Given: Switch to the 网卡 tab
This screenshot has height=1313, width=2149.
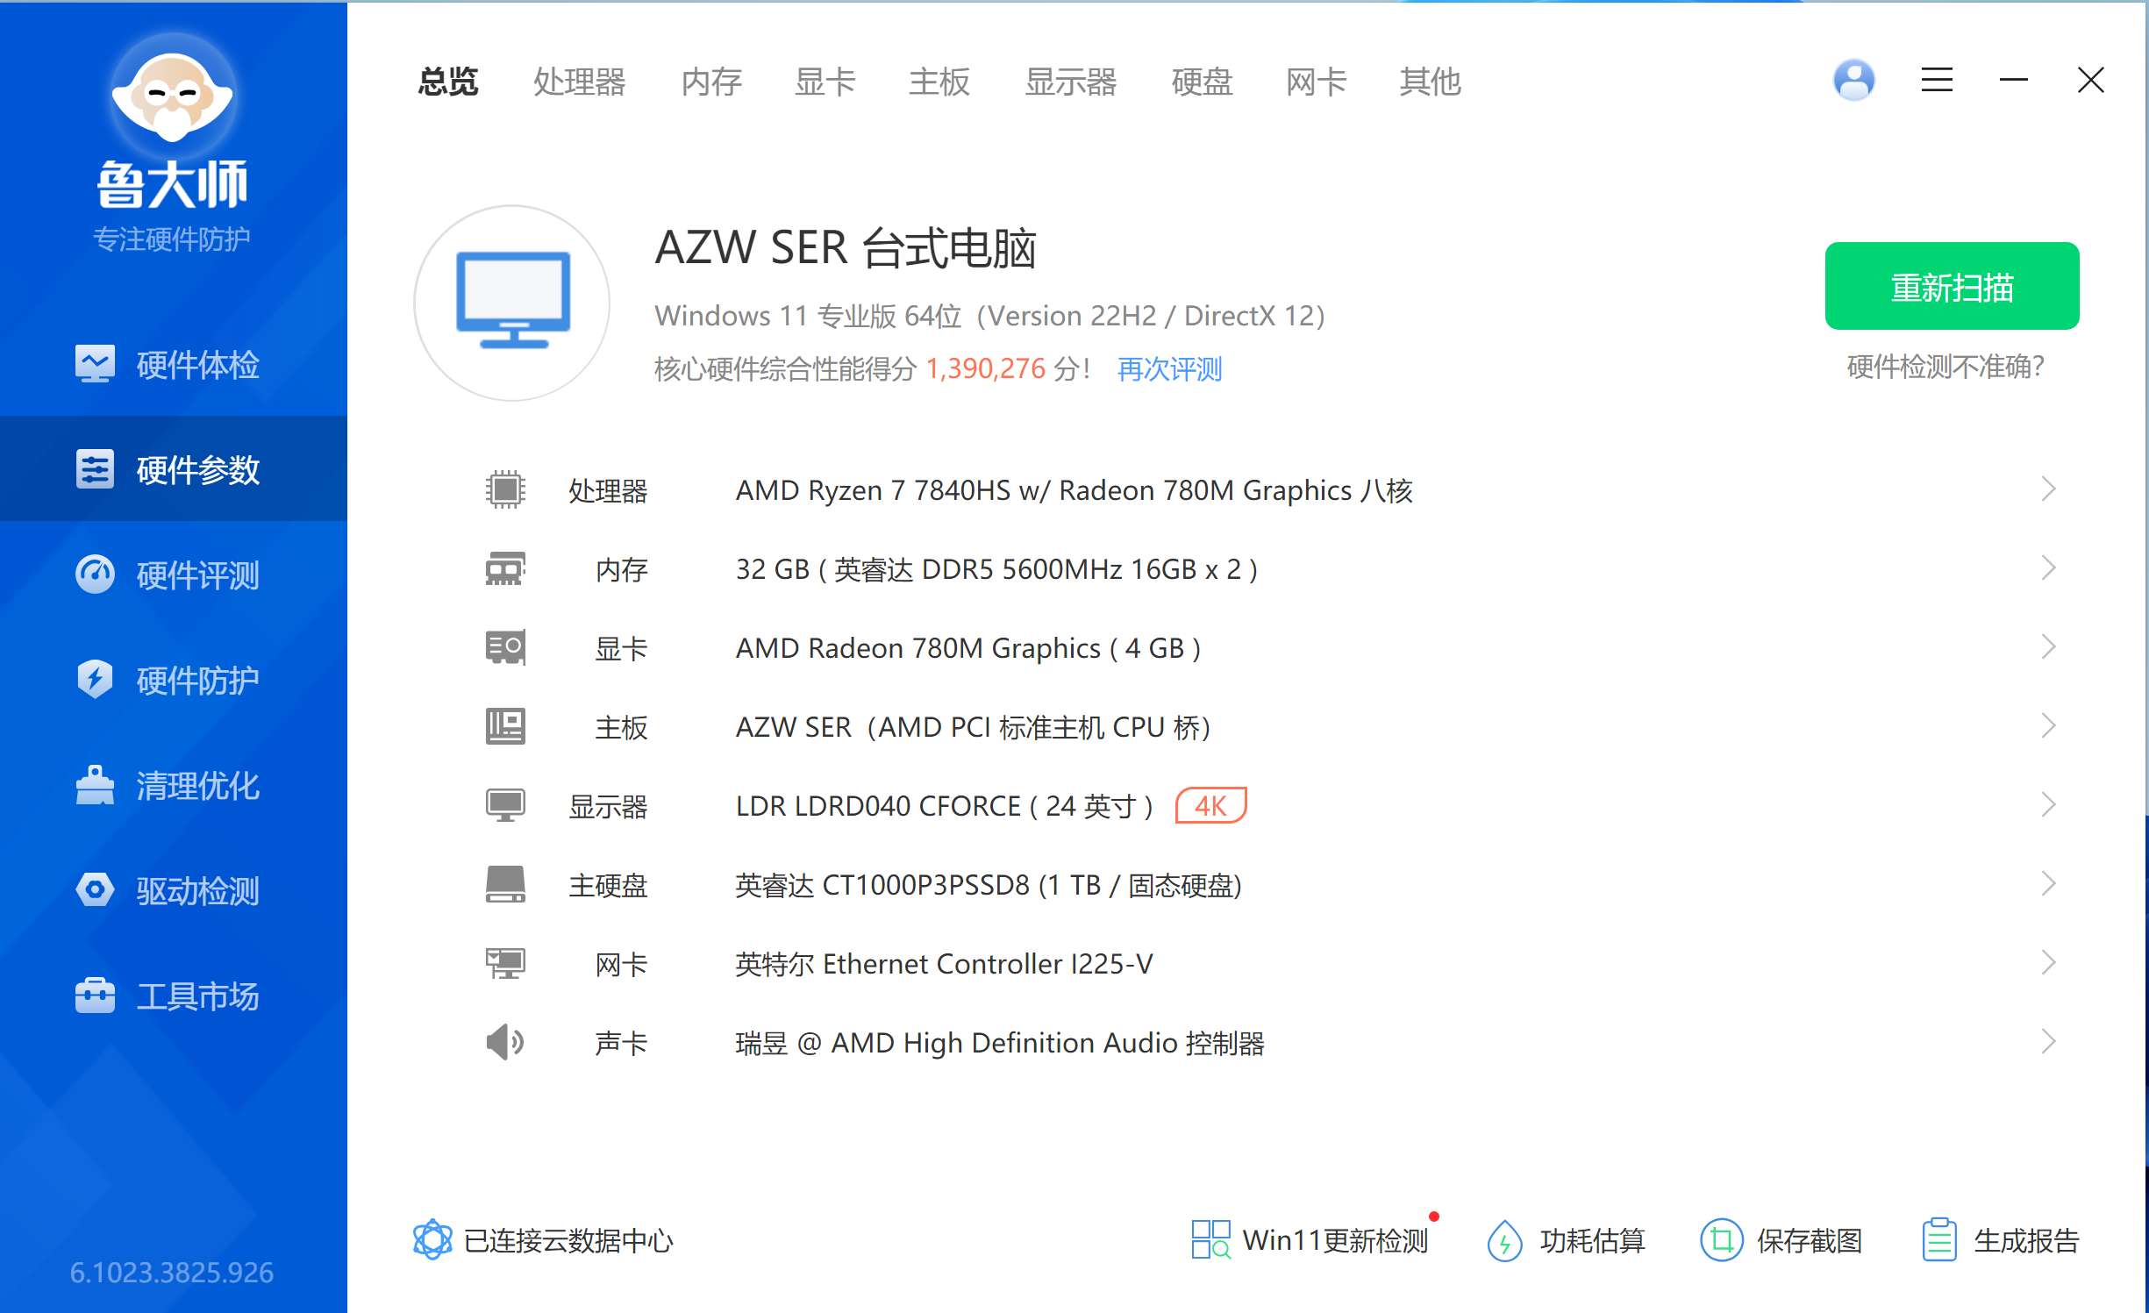Looking at the screenshot, I should (x=1317, y=82).
